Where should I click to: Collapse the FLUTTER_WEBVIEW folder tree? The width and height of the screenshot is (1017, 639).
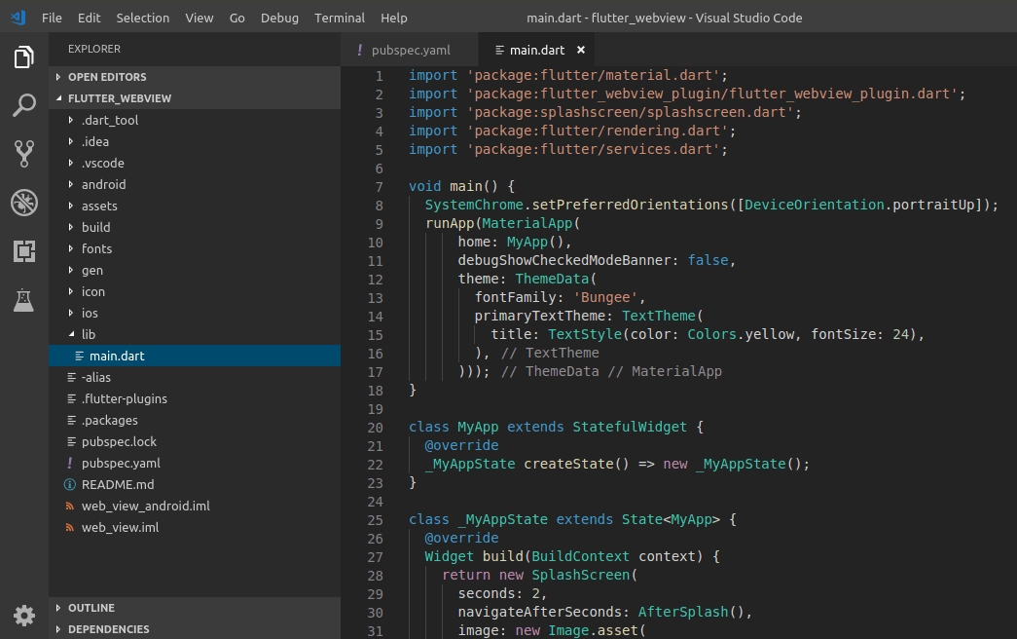coord(60,98)
